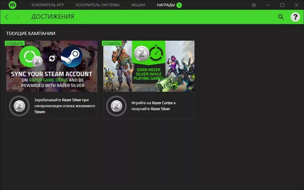
Task: Go forward with the right arrow
Action: 18,17
